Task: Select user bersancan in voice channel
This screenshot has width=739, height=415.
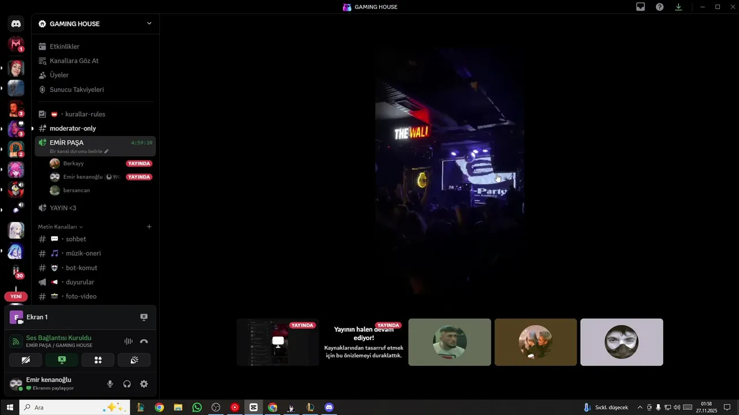Action: click(x=101, y=190)
